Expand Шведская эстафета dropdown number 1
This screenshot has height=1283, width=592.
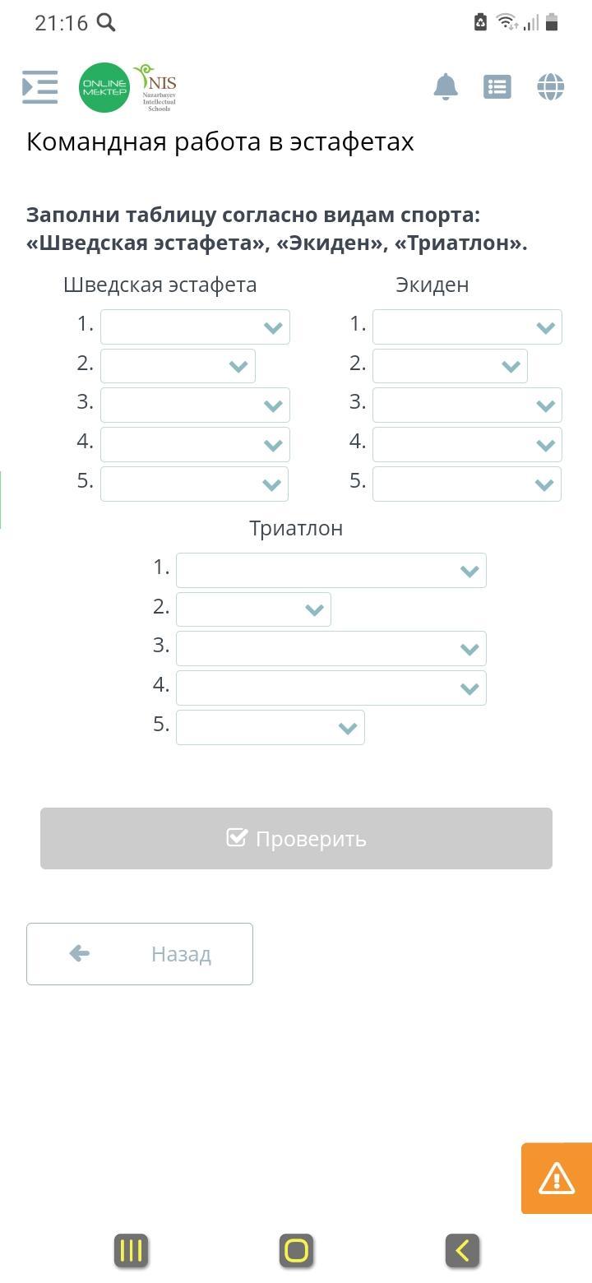(x=195, y=327)
